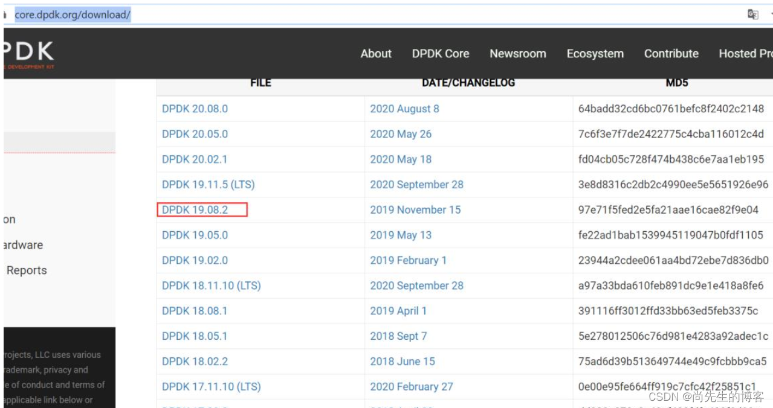Screen dimensions: 773x408
Task: Download DPDK 20.05.0
Action: pos(195,134)
